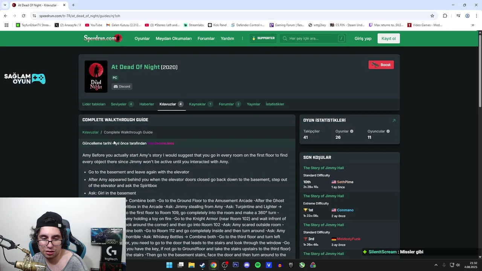Viewport: 482px width, 271px height.
Task: Open the CS RIN - Steam Und... bookmark
Action: 347,25
